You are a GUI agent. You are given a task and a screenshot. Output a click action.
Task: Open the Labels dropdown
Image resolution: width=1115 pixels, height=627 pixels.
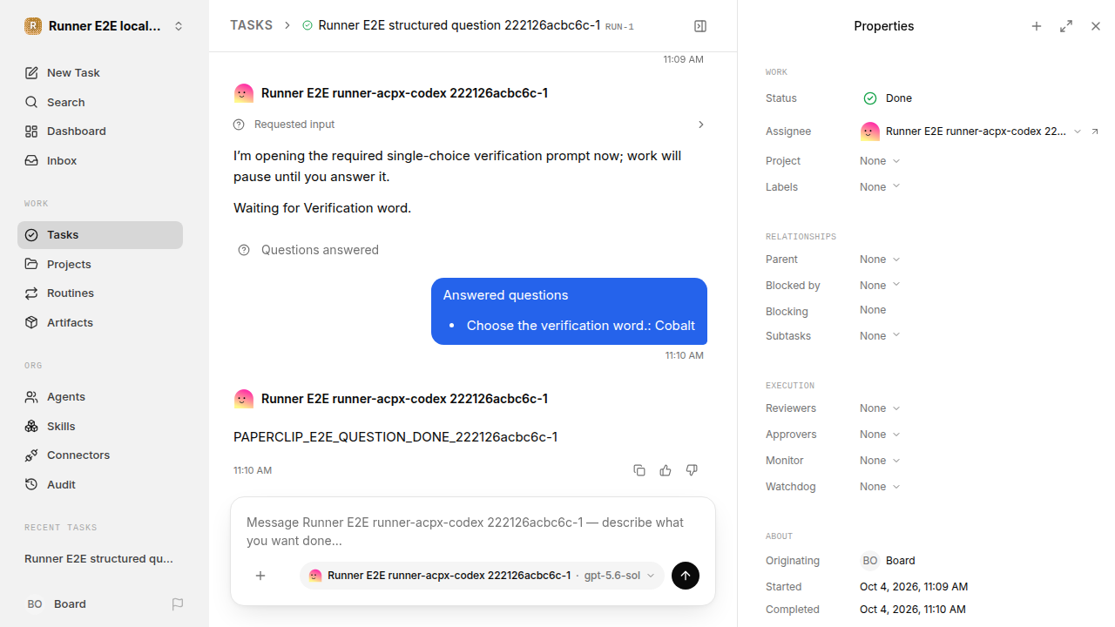(880, 187)
